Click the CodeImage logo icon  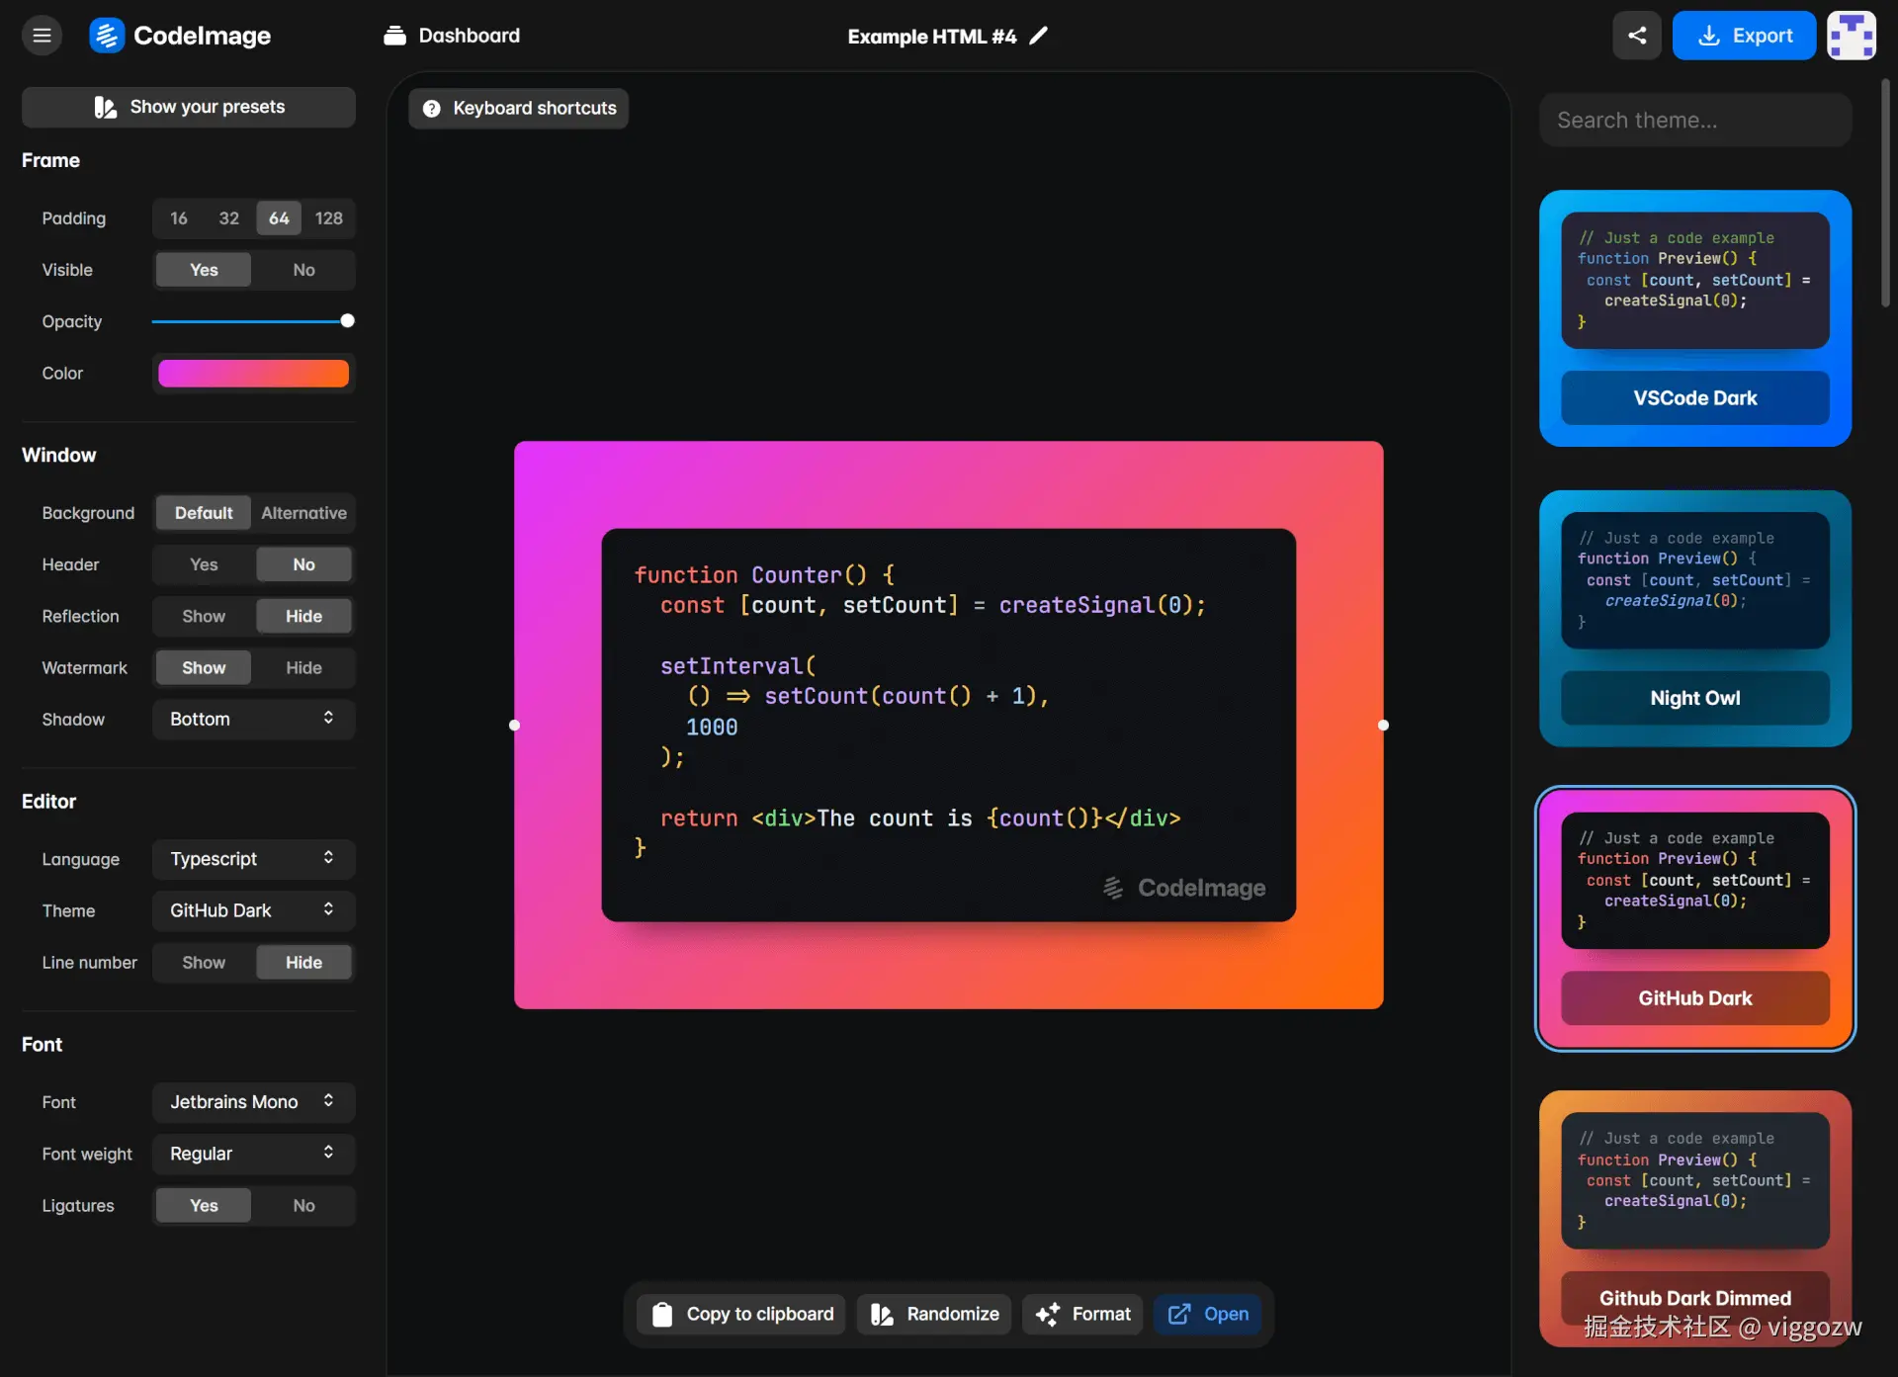coord(107,36)
